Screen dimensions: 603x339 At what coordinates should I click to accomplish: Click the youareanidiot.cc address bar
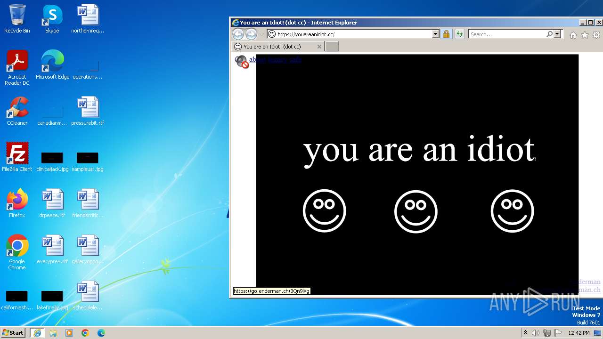pyautogui.click(x=353, y=34)
